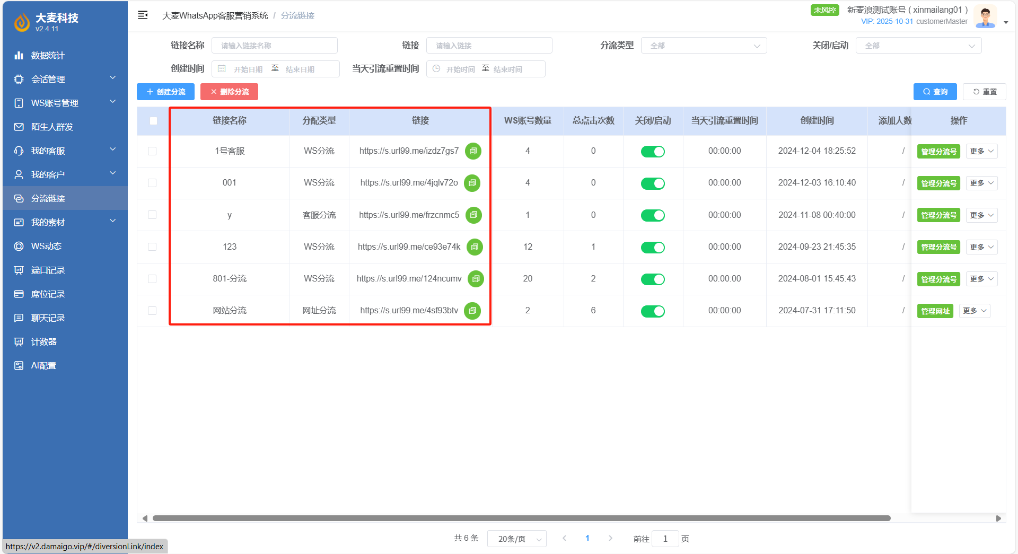Go to the next page arrow

tap(610, 538)
